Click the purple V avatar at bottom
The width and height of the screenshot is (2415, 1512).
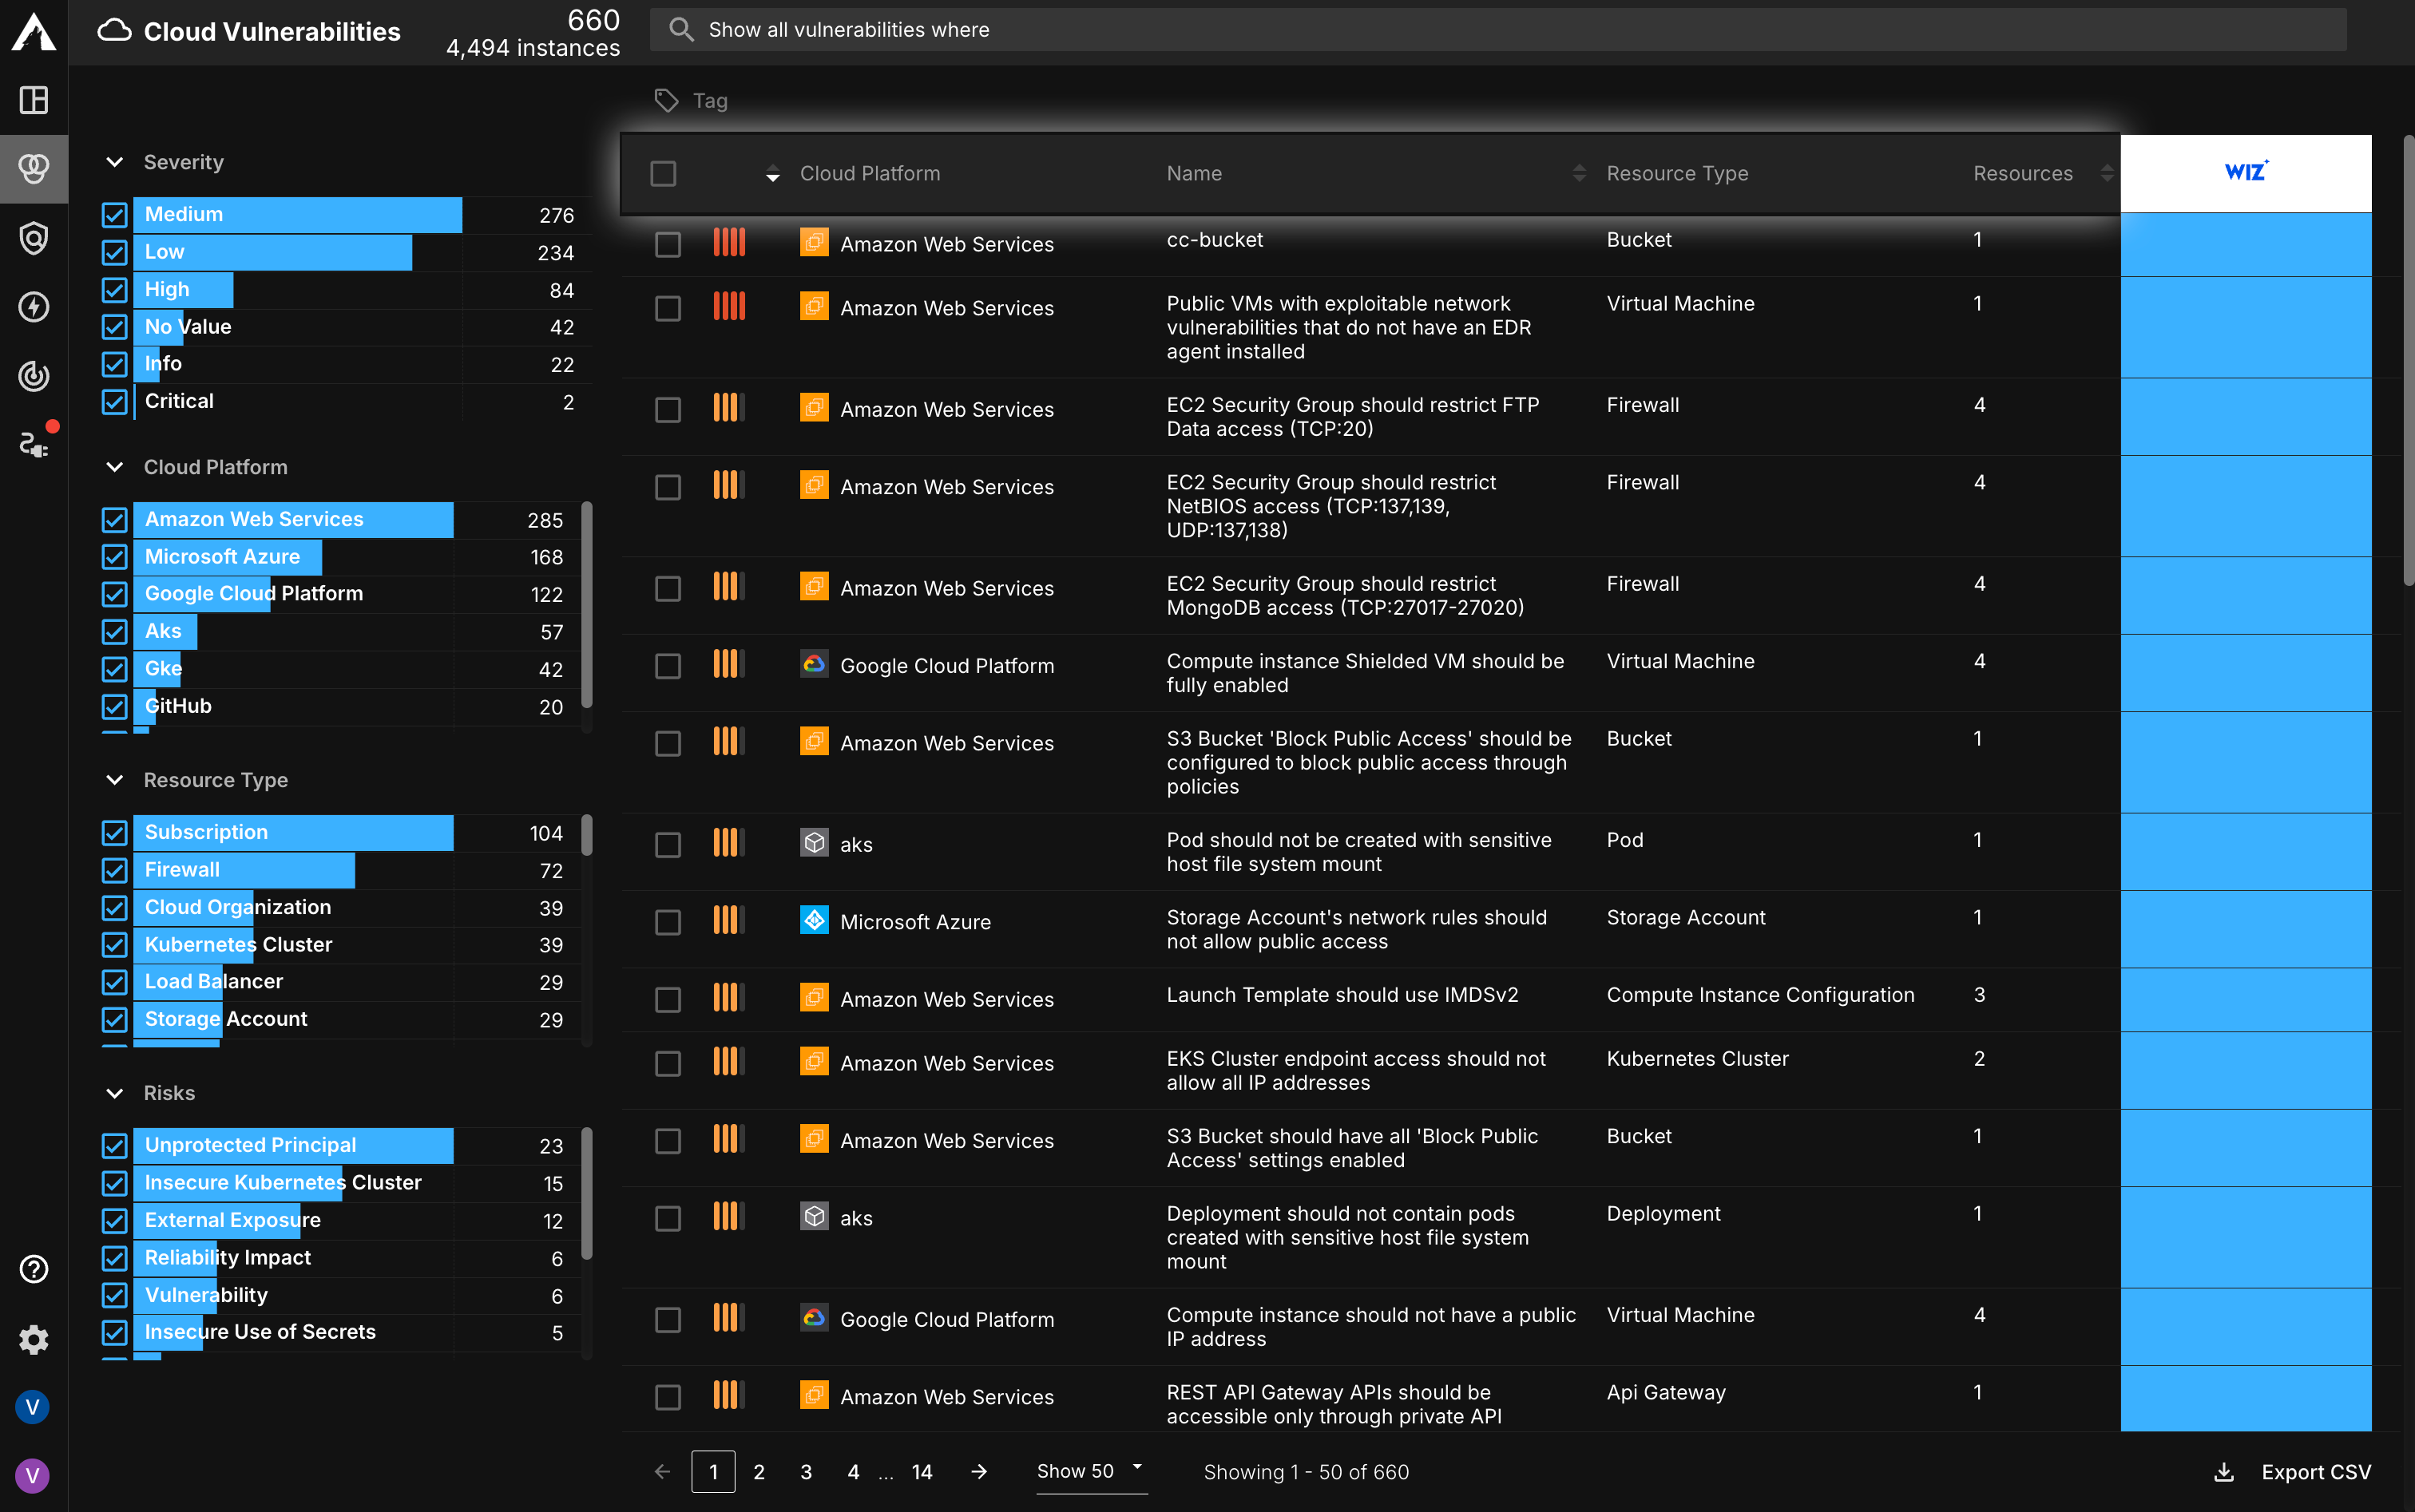pyautogui.click(x=33, y=1475)
